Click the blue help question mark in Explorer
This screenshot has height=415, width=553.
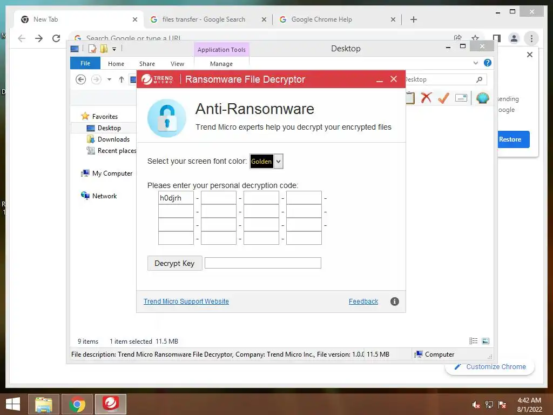point(488,63)
